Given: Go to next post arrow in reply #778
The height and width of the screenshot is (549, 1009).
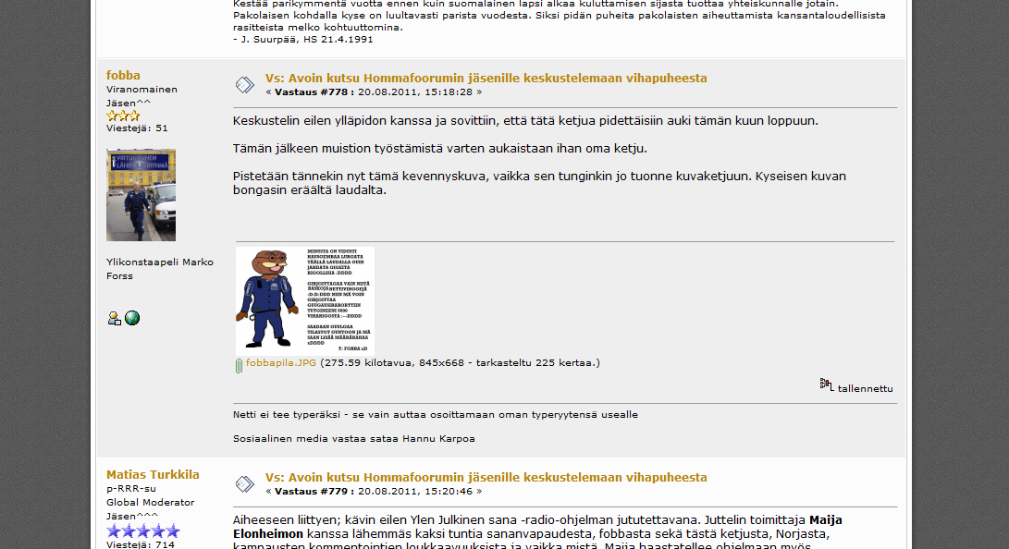Looking at the screenshot, I should click(479, 92).
